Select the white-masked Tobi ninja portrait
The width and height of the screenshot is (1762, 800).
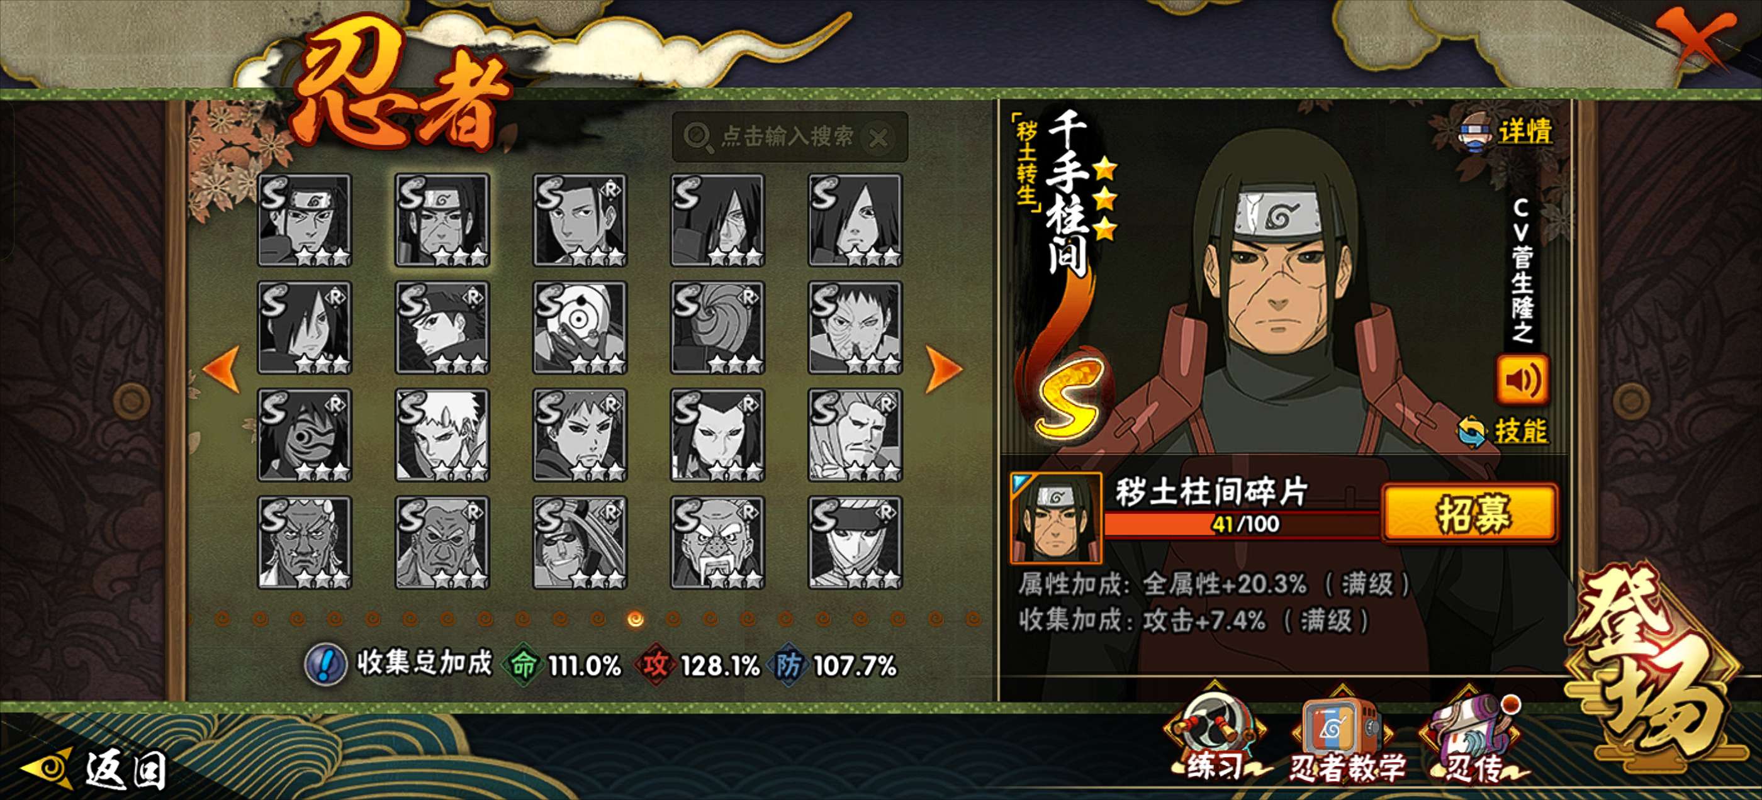[580, 328]
